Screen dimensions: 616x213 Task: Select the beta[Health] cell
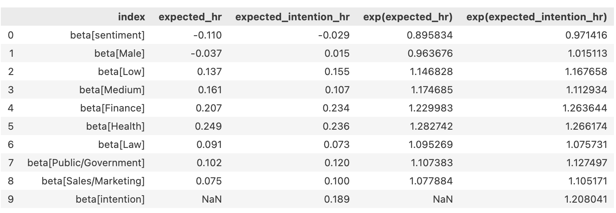pyautogui.click(x=115, y=126)
